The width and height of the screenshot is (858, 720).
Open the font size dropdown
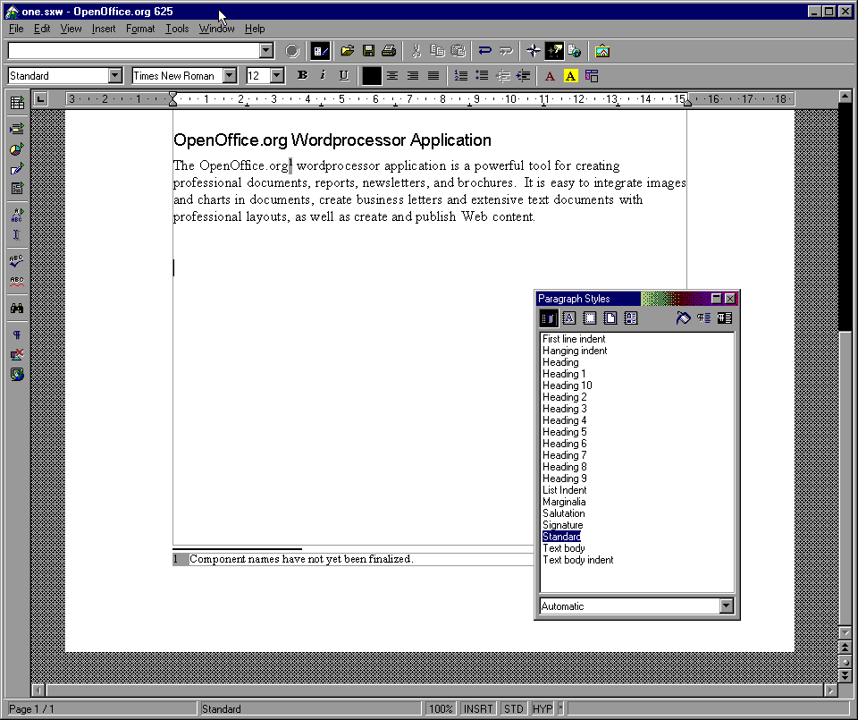click(x=277, y=76)
